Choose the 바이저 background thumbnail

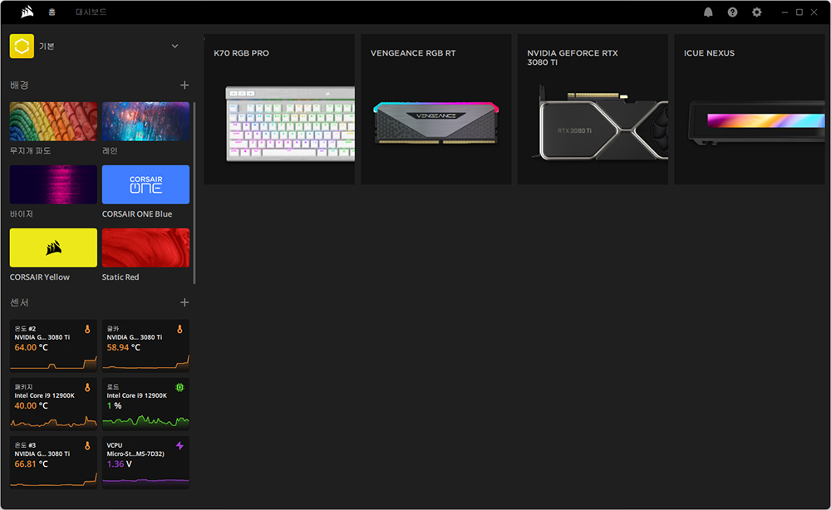point(53,184)
